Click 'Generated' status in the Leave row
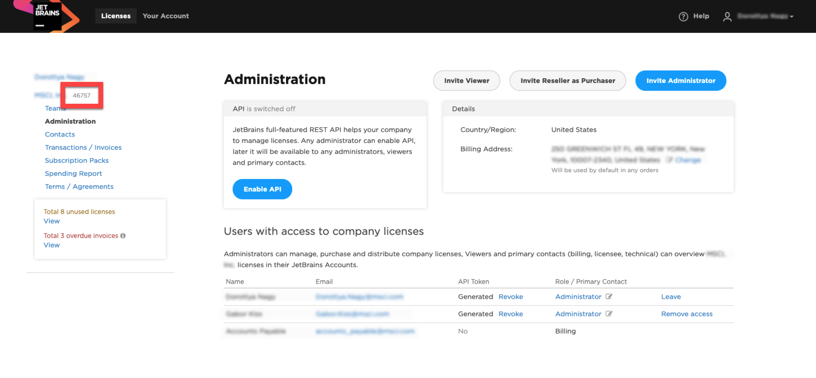The height and width of the screenshot is (378, 816). [476, 296]
